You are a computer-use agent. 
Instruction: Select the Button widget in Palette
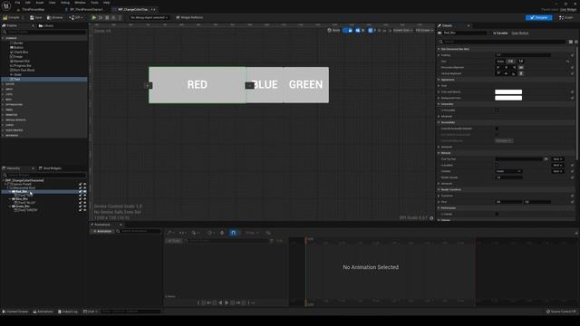click(16, 47)
